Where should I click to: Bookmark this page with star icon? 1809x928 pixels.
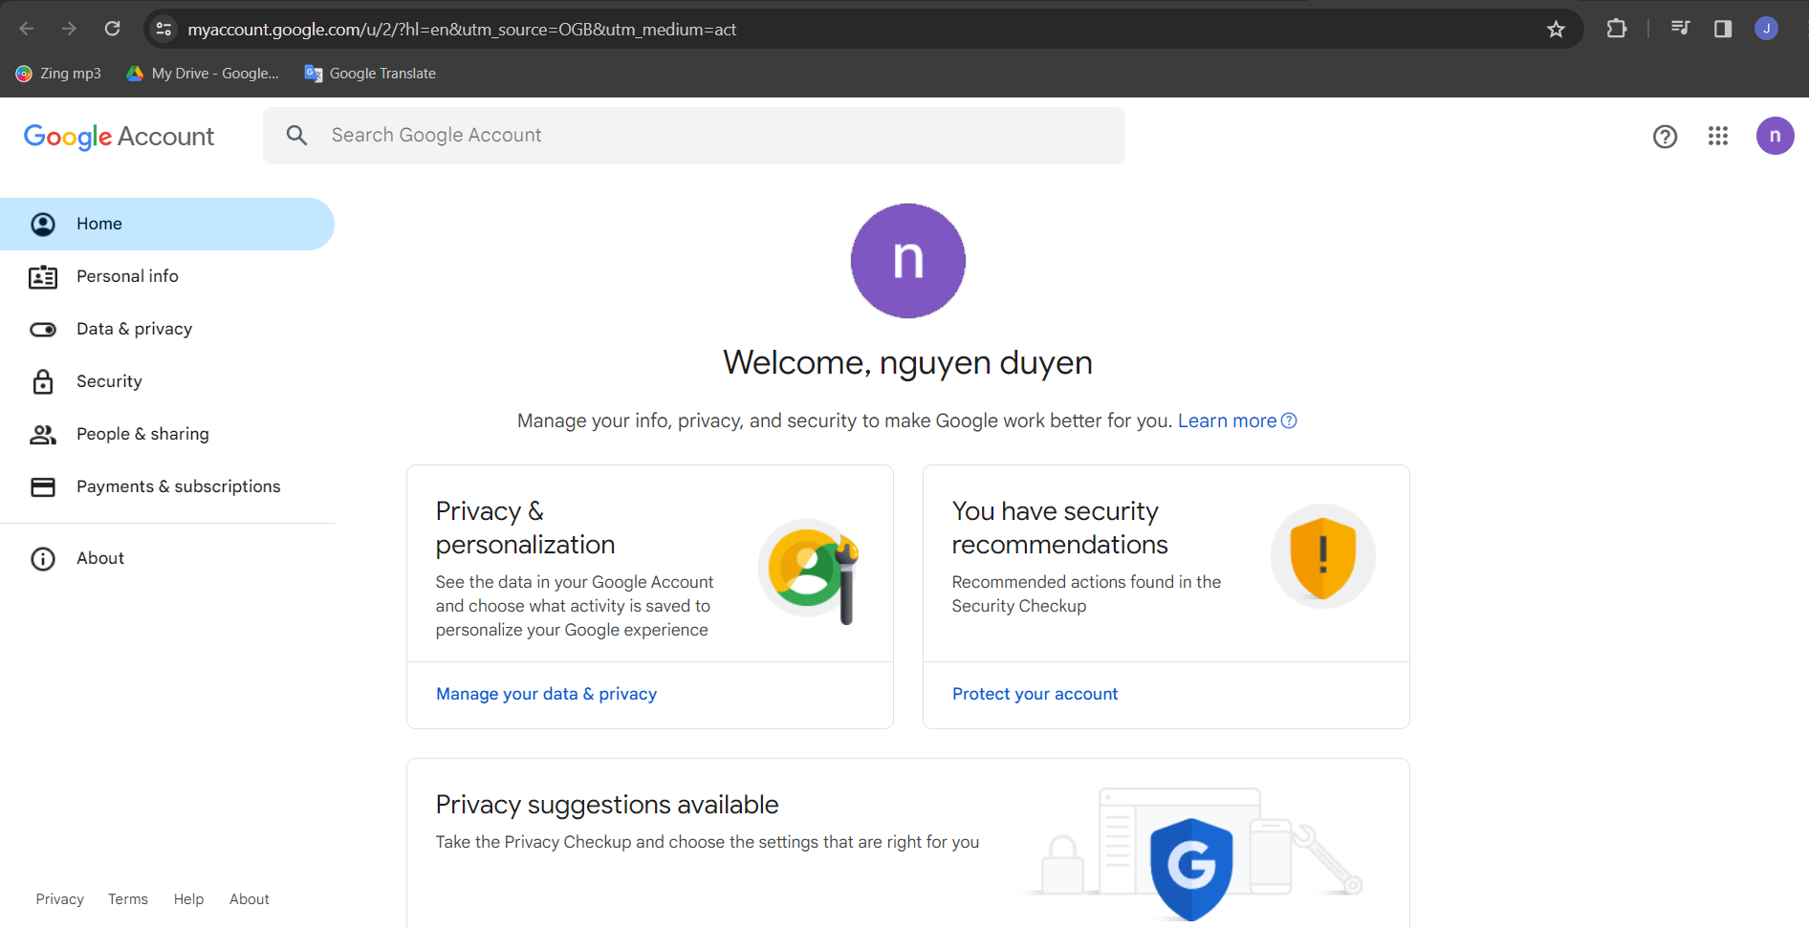(x=1556, y=30)
